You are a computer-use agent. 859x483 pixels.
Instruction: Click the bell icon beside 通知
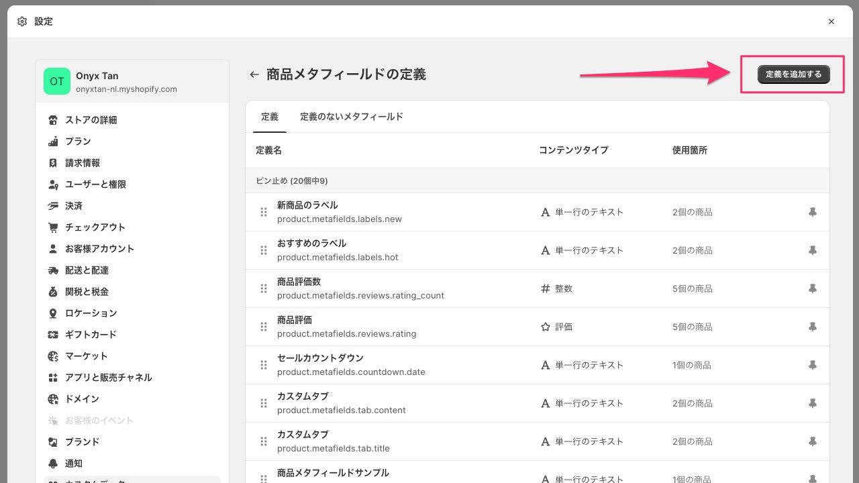coord(53,464)
